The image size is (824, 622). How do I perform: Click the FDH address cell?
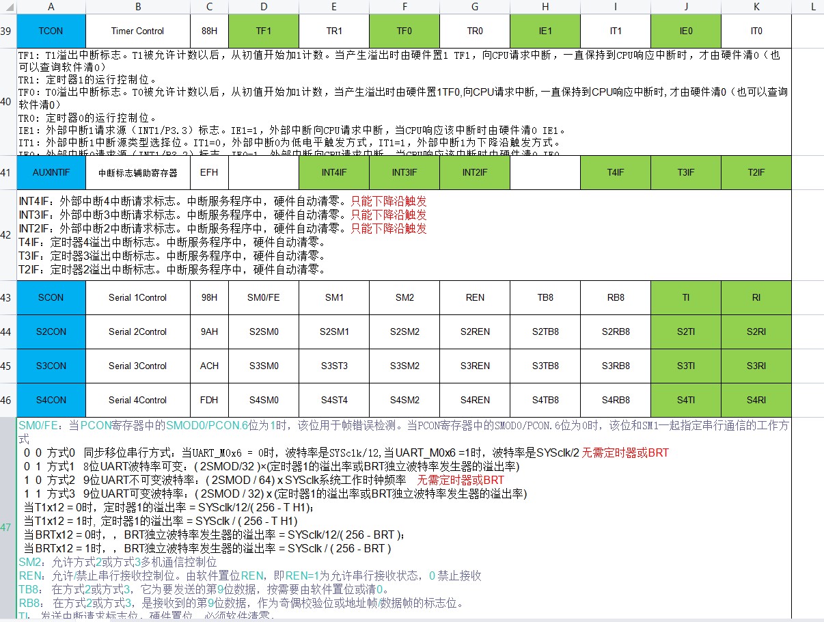pyautogui.click(x=209, y=400)
